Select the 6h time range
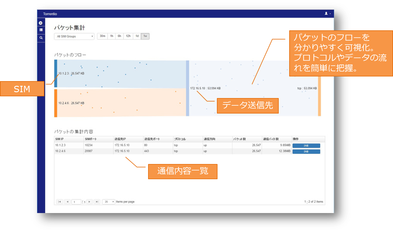The image size is (393, 232). 119,36
